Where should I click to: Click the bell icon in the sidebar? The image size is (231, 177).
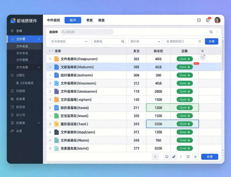coord(12,75)
